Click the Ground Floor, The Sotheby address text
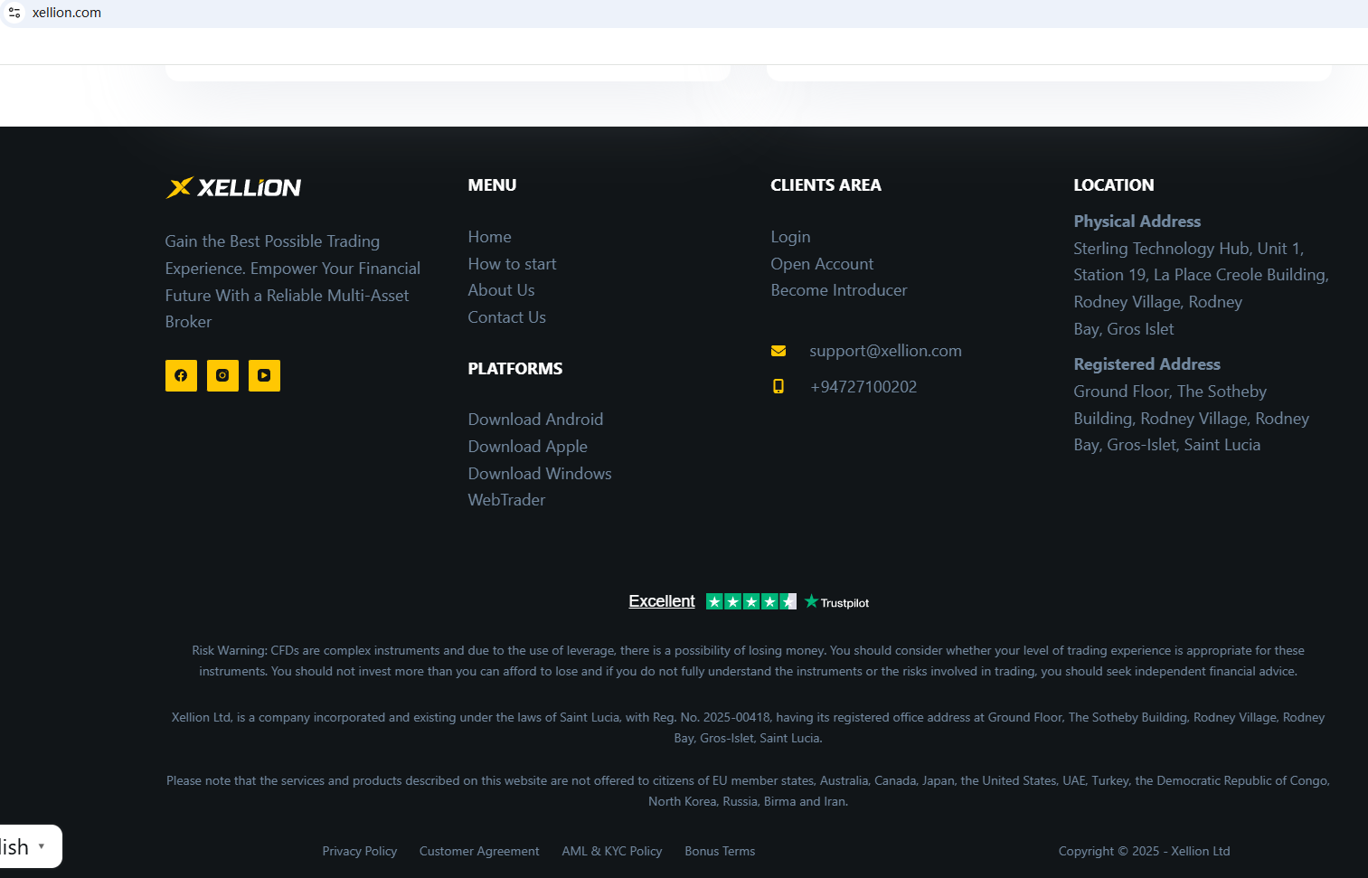This screenshot has height=878, width=1368. tap(1192, 418)
